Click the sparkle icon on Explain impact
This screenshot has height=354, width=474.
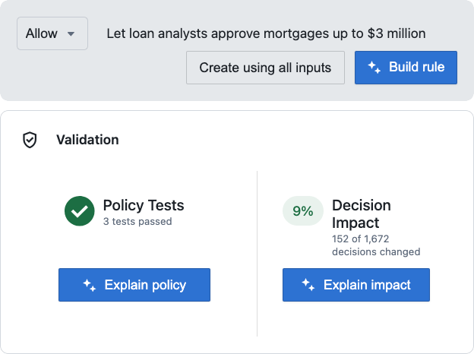coord(308,285)
